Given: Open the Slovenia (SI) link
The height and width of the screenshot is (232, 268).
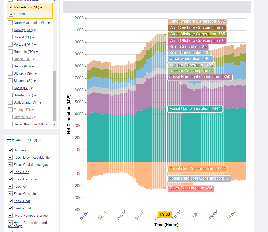Looking at the screenshot, I should [23, 81].
